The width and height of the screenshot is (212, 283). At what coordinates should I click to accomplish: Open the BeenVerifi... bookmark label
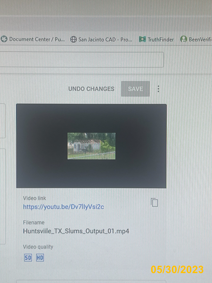click(x=200, y=39)
